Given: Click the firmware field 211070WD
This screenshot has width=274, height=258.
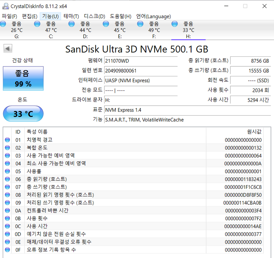Looking at the screenshot, I should pos(141,61).
